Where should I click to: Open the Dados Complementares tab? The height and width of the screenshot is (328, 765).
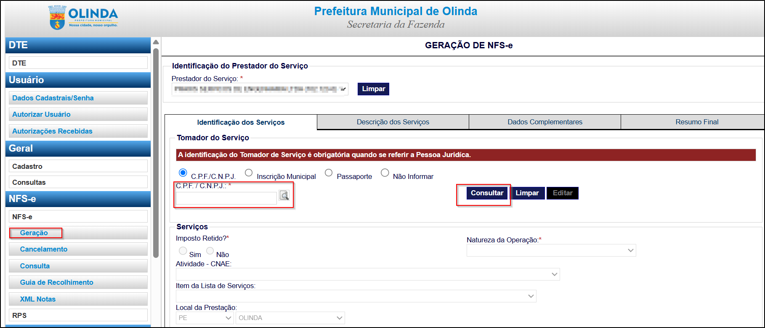pyautogui.click(x=545, y=122)
